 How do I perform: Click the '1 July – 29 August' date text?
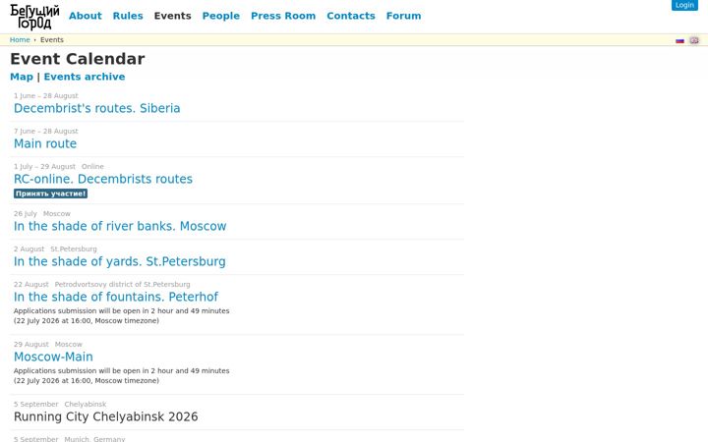[44, 166]
